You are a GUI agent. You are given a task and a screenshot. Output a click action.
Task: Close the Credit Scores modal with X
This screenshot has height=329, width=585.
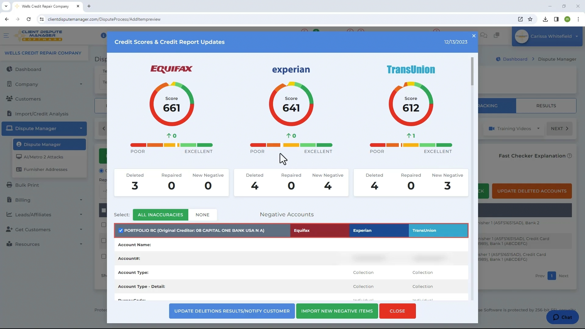[474, 36]
